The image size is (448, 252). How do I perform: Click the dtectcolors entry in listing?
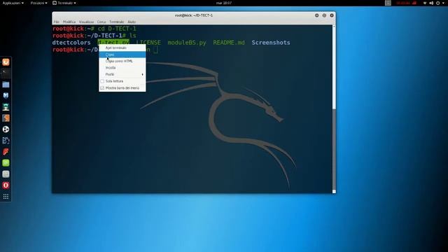coord(71,43)
